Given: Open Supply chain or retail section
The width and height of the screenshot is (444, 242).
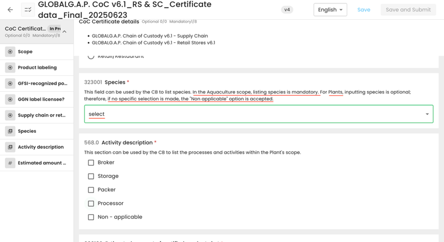Looking at the screenshot, I should click(41, 115).
